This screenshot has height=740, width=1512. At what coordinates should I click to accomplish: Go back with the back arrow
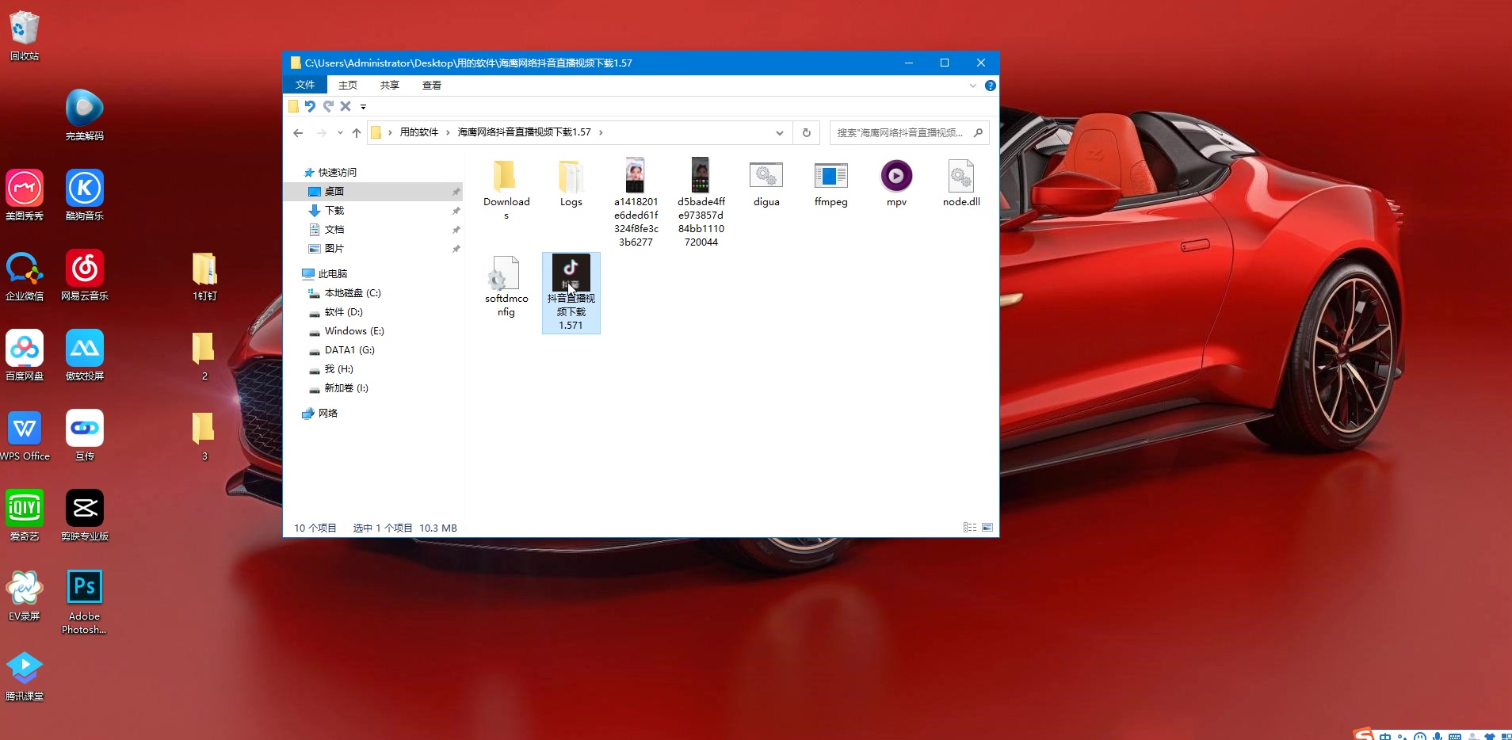point(298,132)
